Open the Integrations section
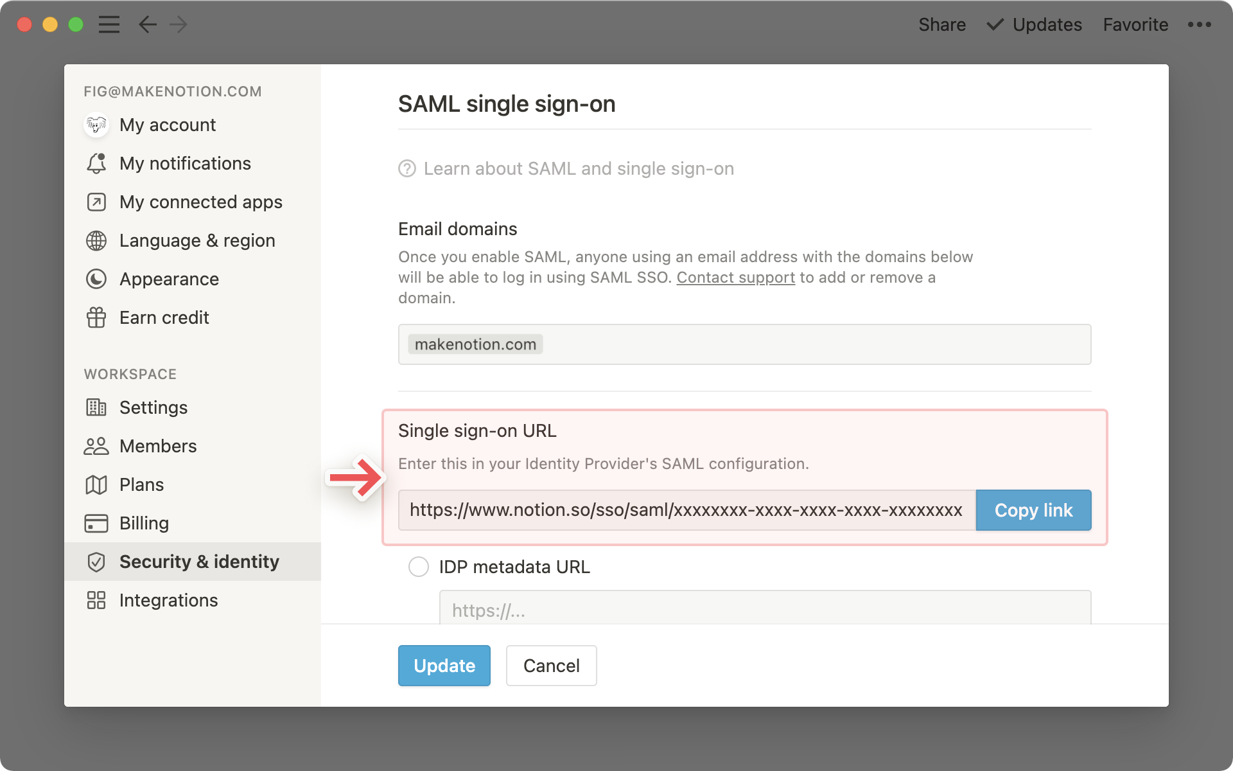Image resolution: width=1233 pixels, height=771 pixels. coord(193,600)
